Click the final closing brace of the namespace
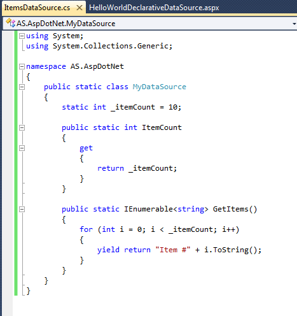Image resolution: width=297 pixels, height=316 pixels. point(28,291)
